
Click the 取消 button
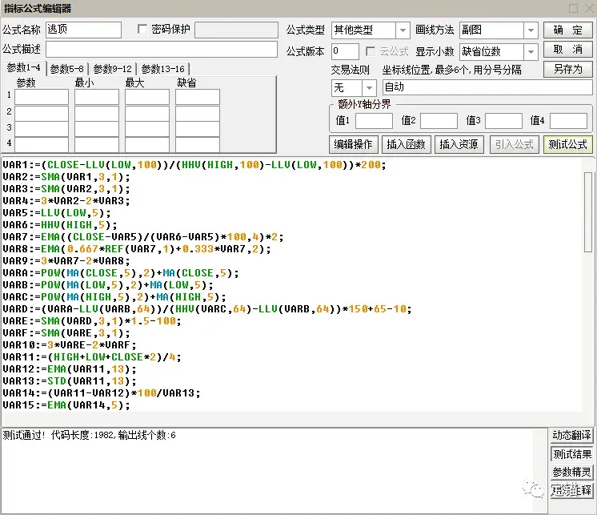tap(567, 50)
